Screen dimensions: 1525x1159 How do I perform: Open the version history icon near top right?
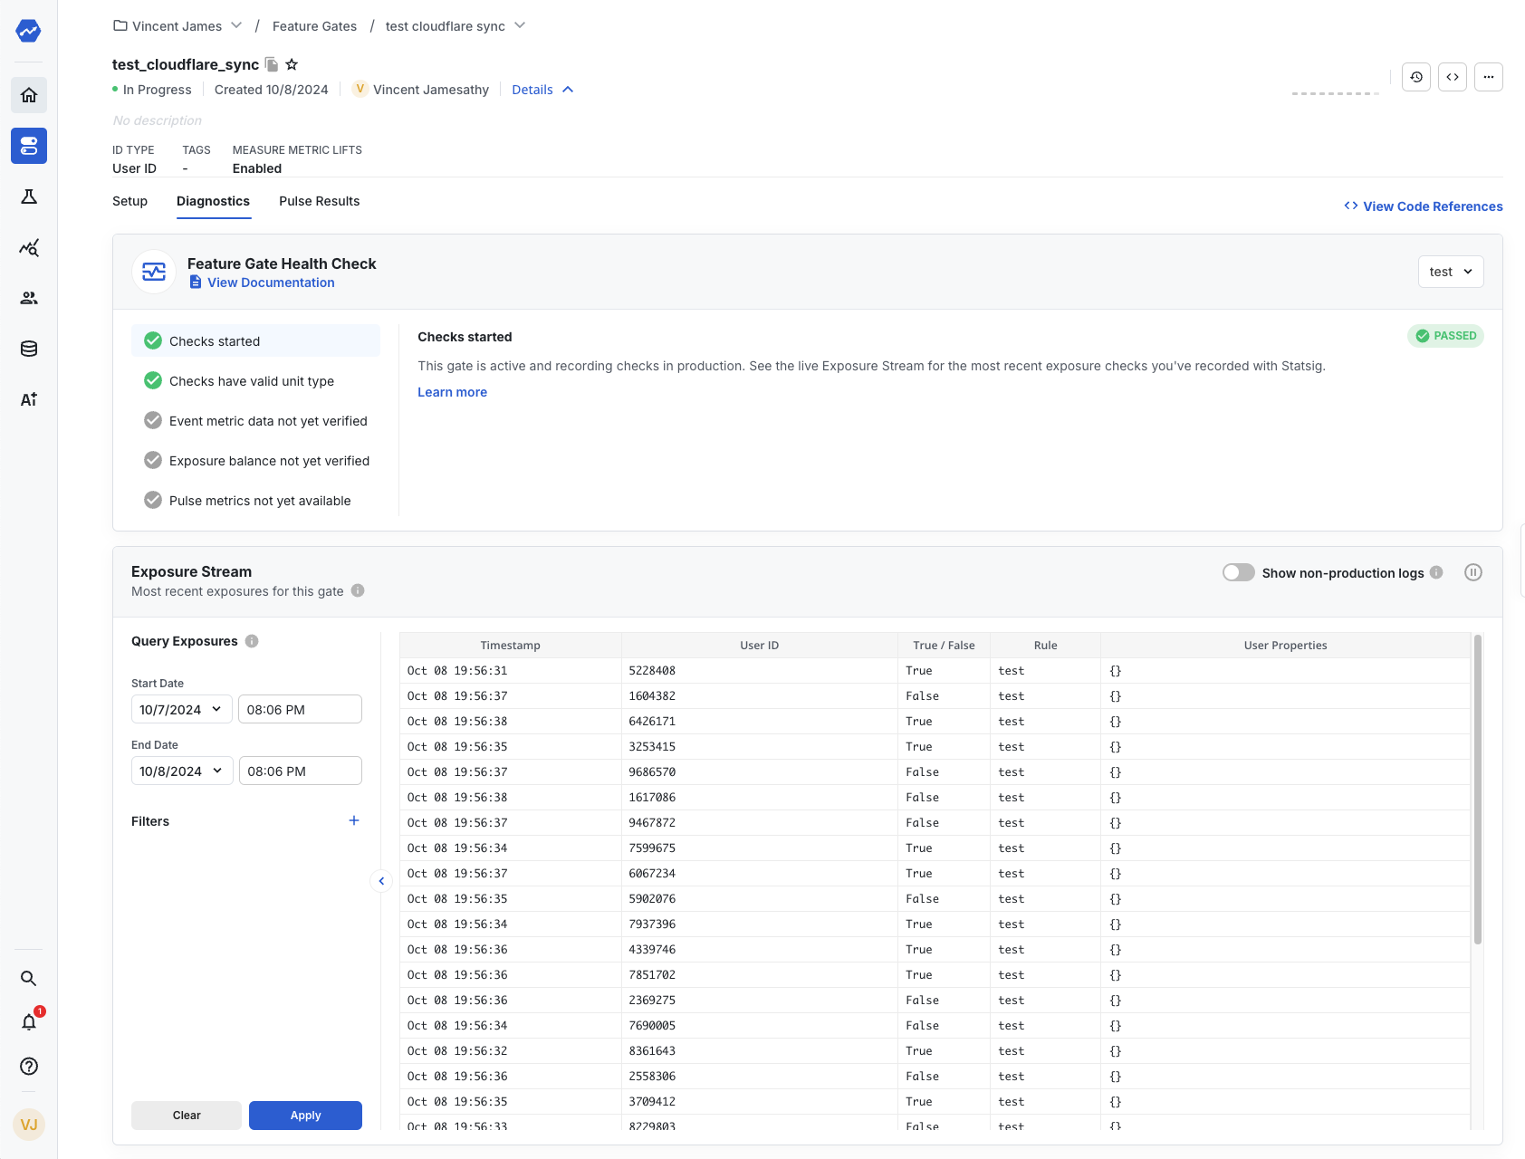(1415, 77)
